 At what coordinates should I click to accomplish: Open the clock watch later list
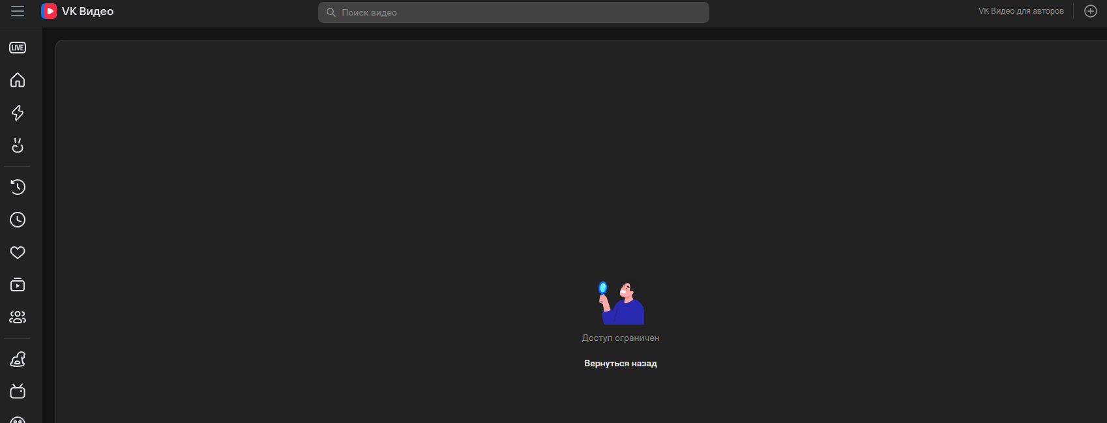(18, 220)
